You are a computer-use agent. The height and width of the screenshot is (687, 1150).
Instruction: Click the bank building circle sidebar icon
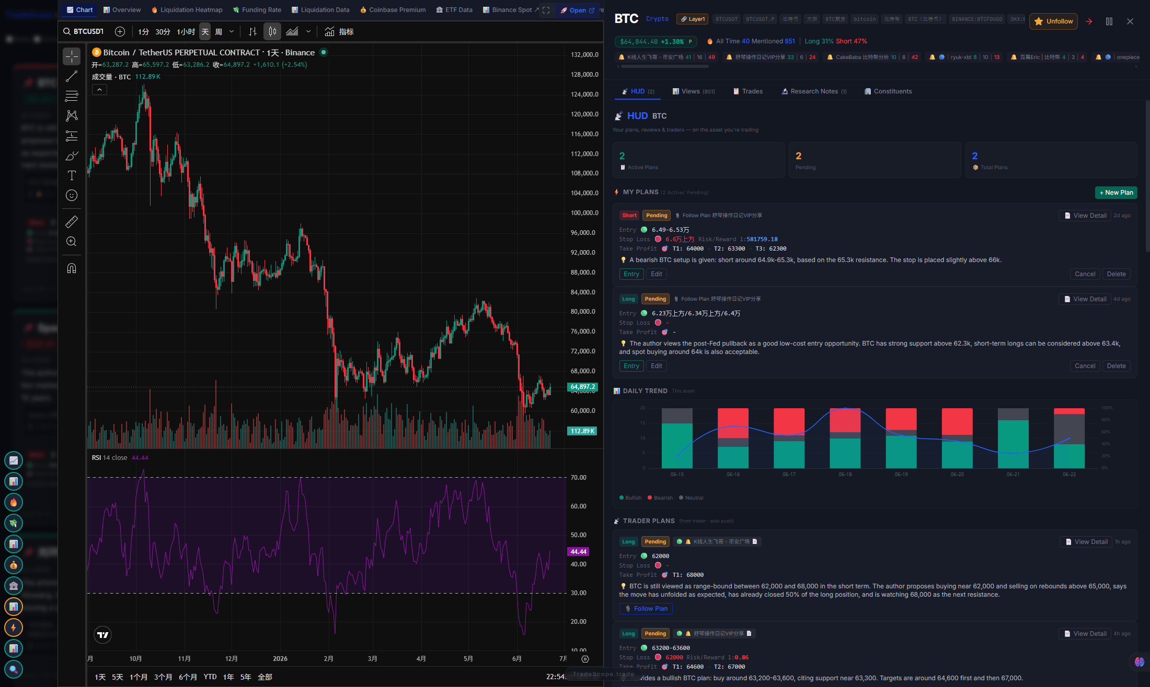14,586
